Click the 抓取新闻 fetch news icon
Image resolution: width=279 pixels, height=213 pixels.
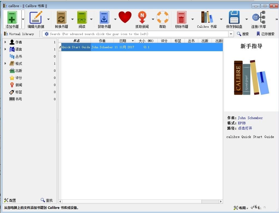pos(142,18)
